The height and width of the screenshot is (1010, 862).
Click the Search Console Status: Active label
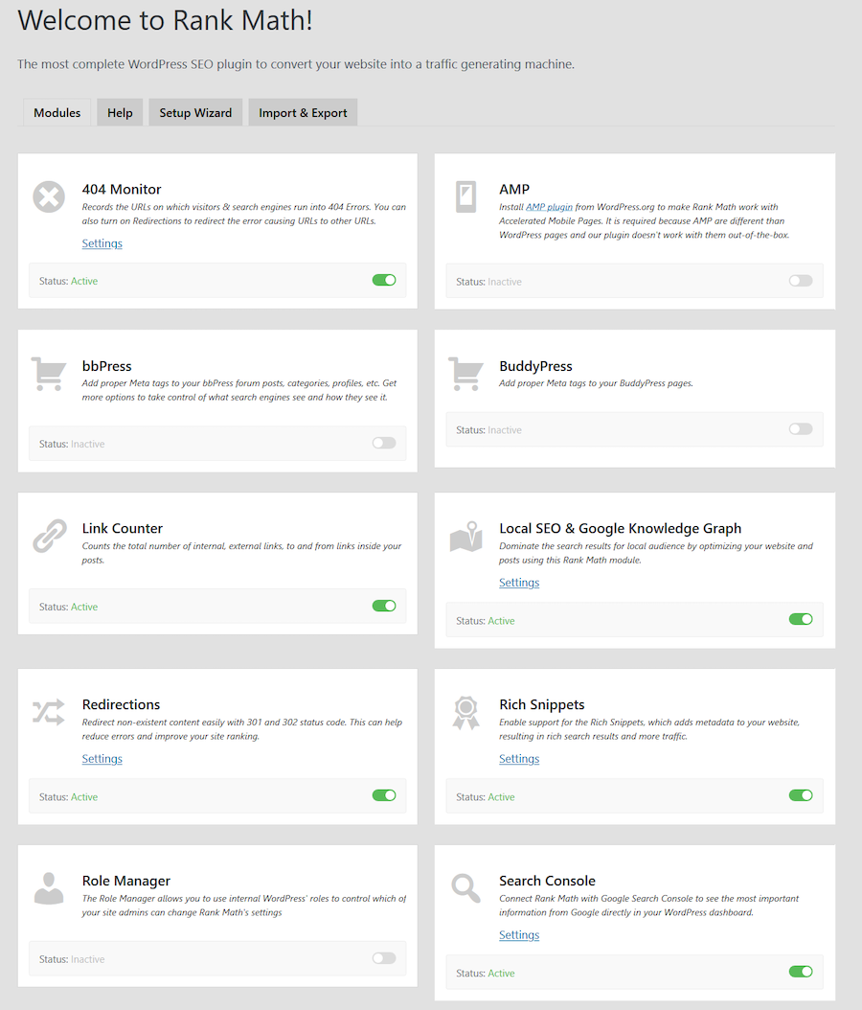(x=486, y=974)
